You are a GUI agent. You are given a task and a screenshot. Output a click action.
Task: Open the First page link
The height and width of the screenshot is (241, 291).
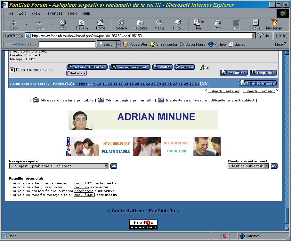click(x=81, y=84)
